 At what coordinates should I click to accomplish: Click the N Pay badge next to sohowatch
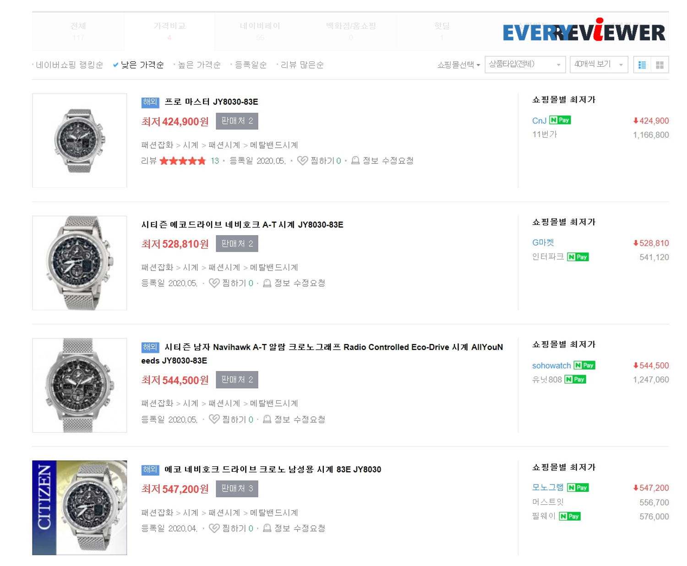point(584,365)
